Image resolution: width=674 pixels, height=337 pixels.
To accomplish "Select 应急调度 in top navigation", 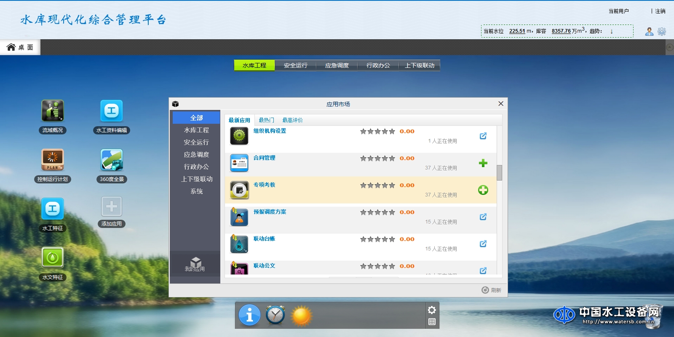I will click(x=337, y=65).
